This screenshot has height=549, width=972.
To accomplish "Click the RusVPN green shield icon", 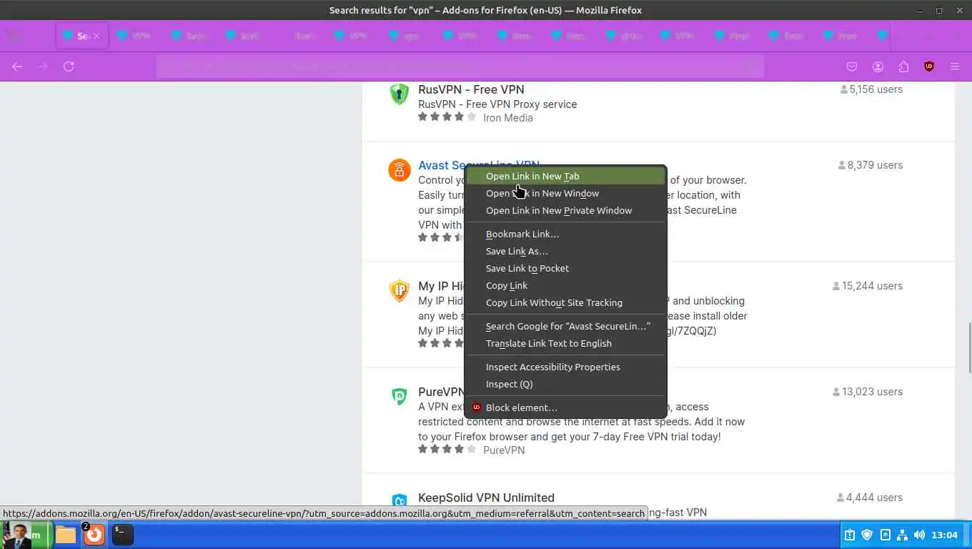I will (400, 94).
